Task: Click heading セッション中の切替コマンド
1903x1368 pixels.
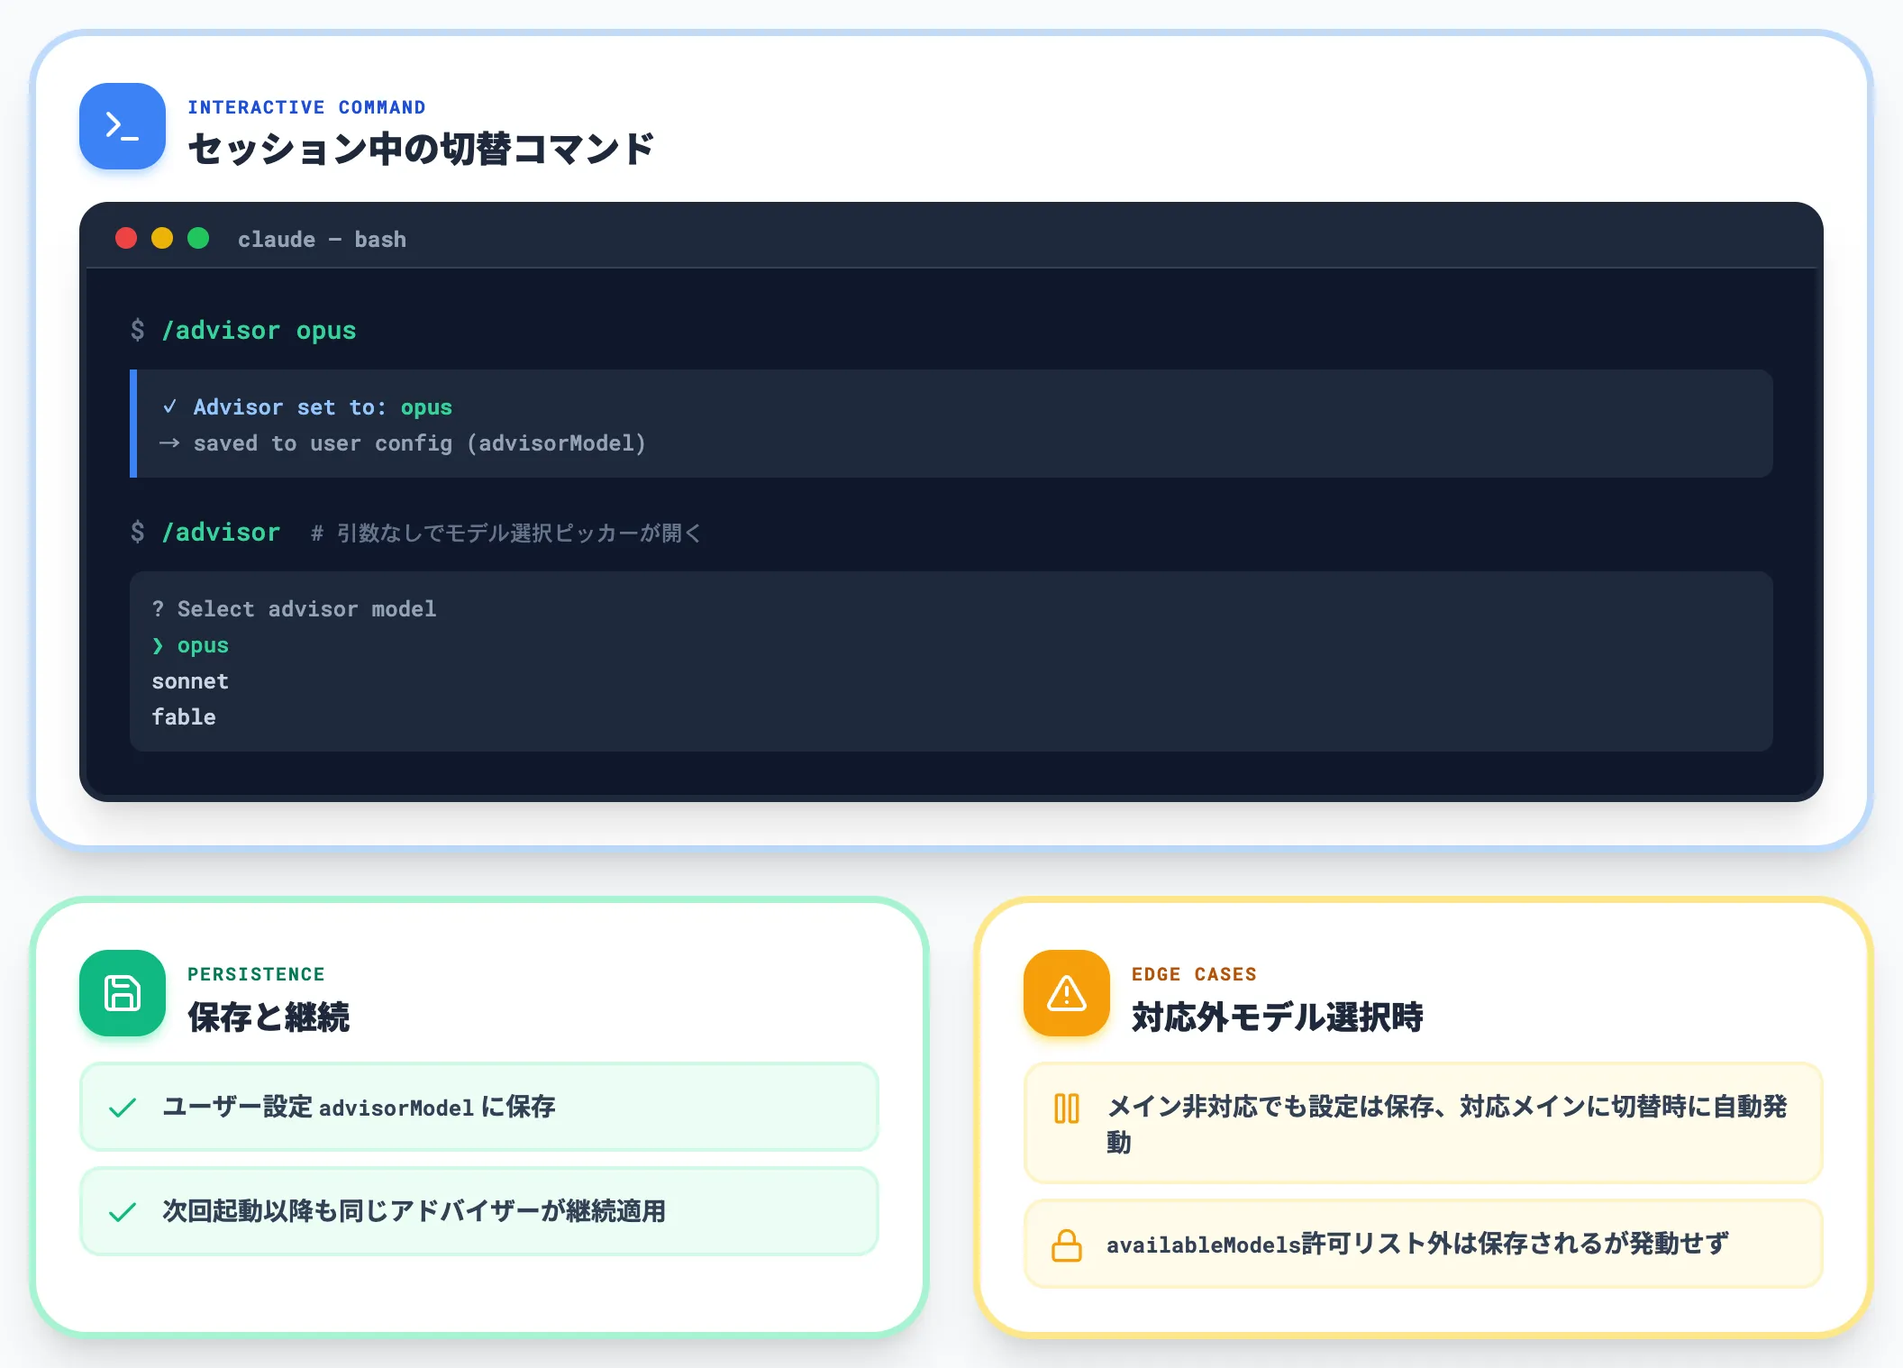Action: click(421, 149)
